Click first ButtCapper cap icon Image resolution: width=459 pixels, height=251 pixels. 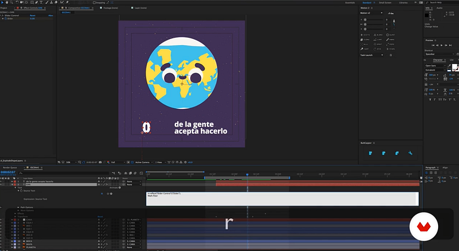pyautogui.click(x=370, y=153)
